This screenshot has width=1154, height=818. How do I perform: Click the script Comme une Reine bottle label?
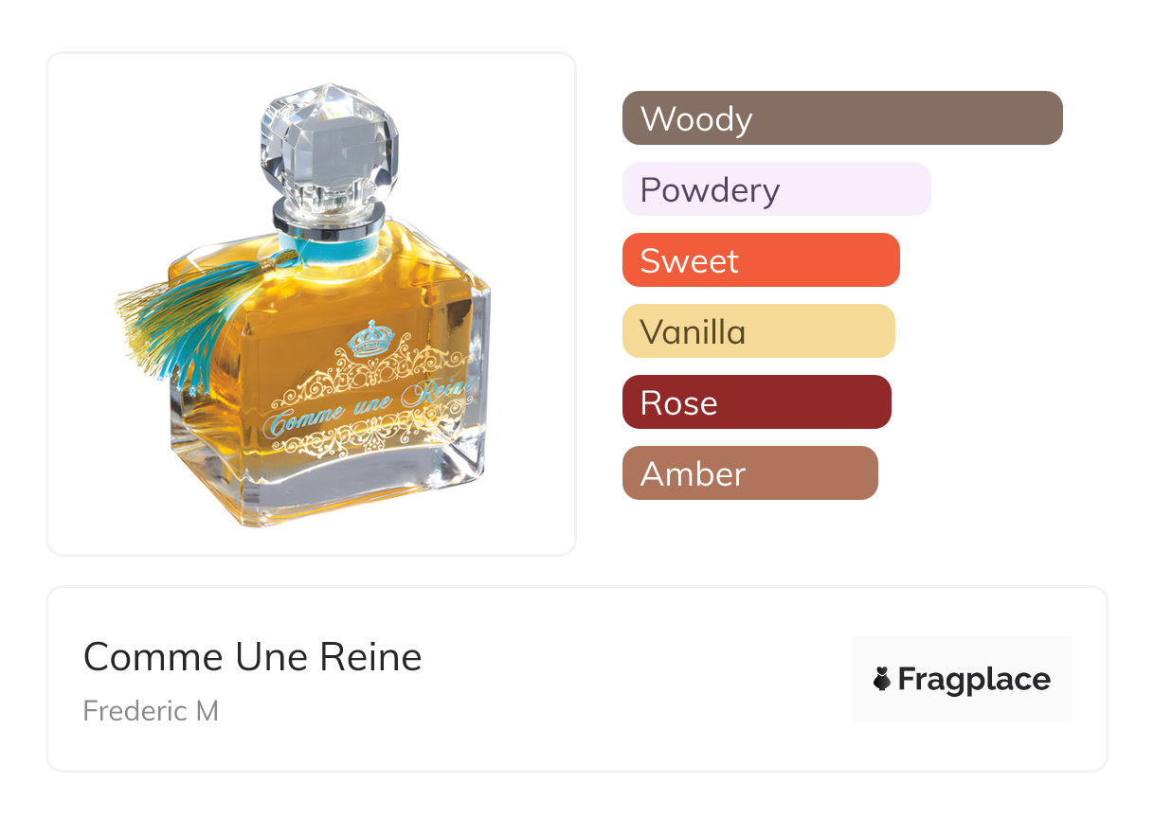tap(365, 409)
